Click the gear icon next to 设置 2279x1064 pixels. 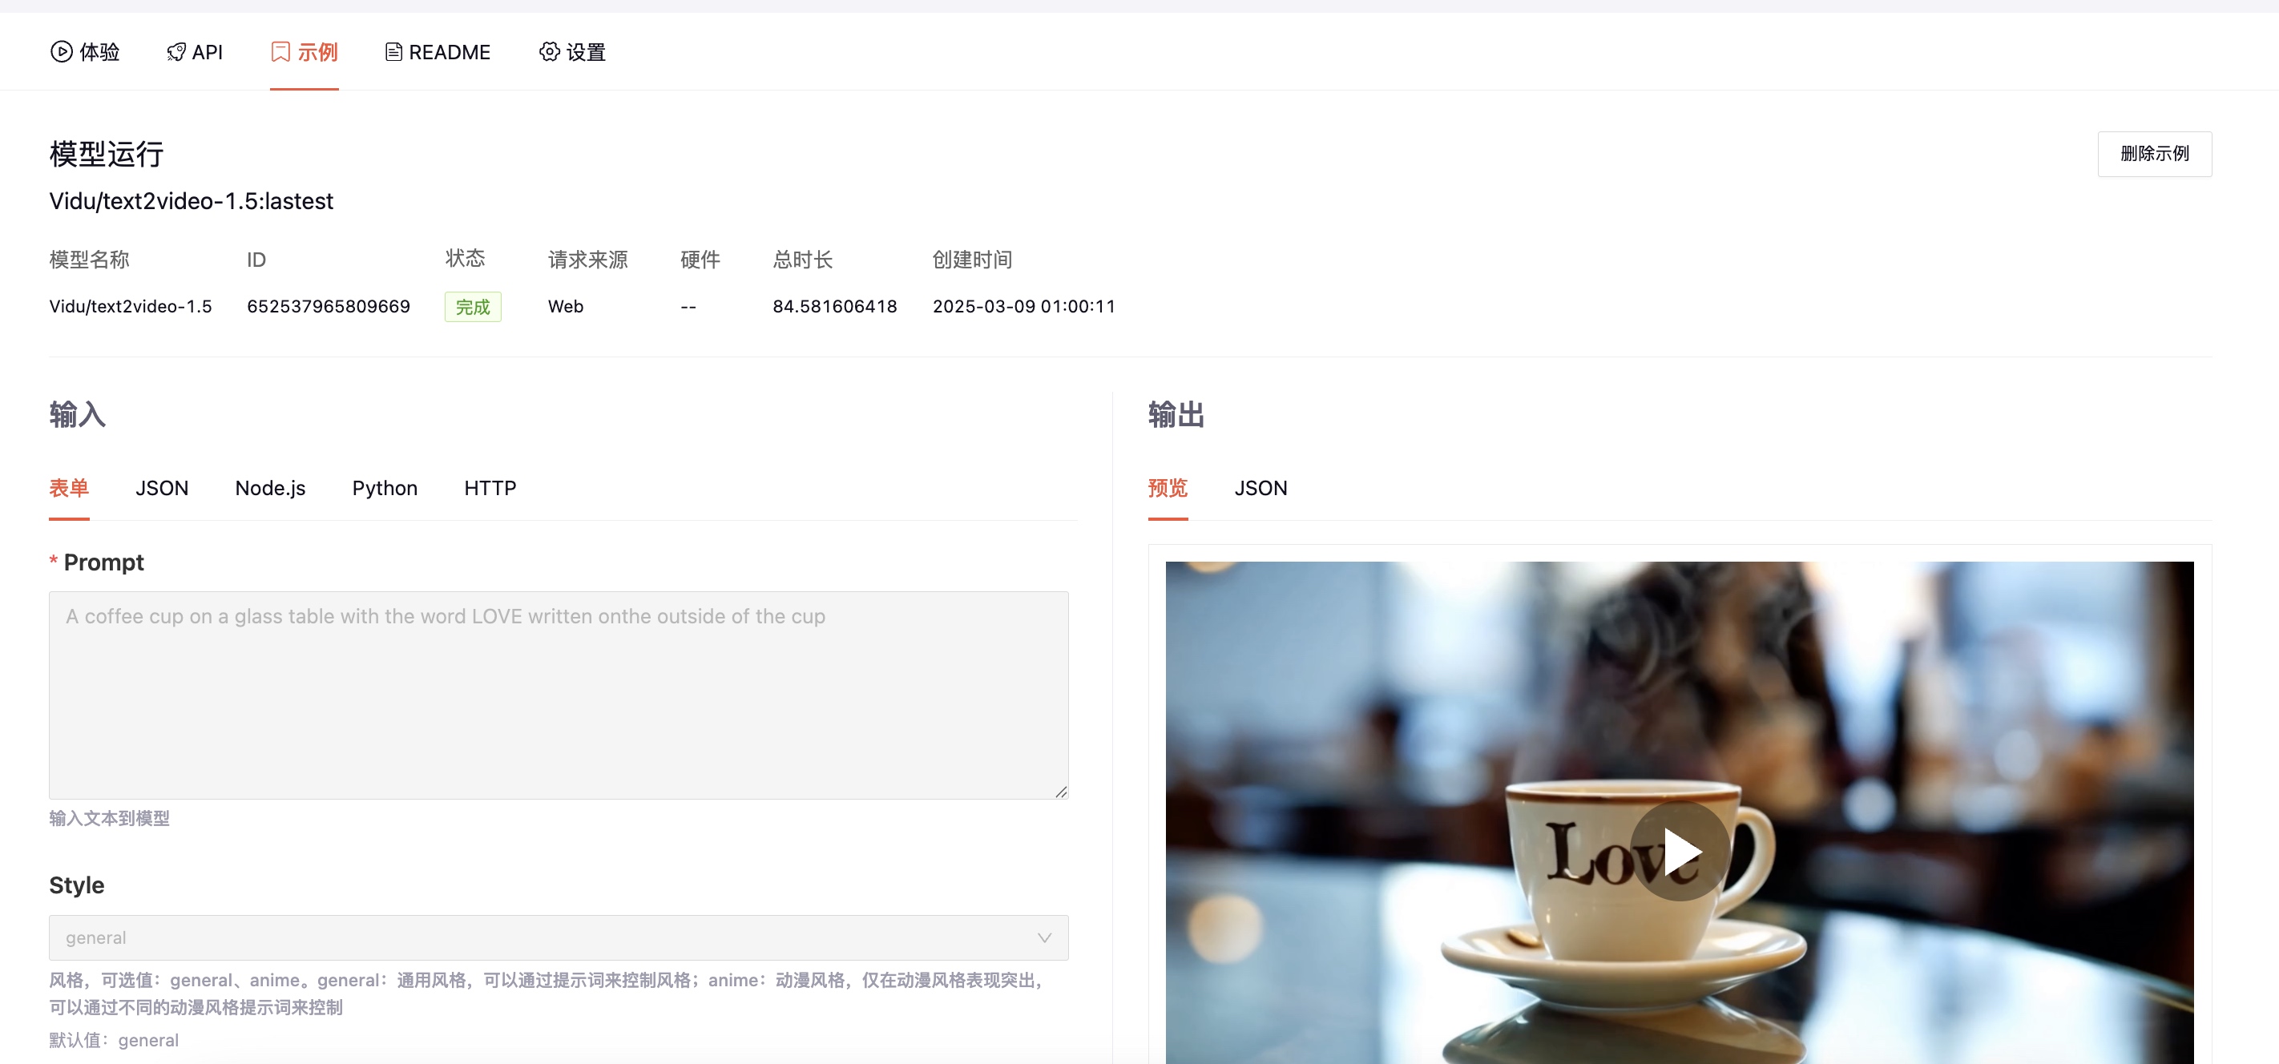(x=550, y=52)
